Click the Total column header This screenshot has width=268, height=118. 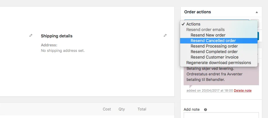pos(142,109)
